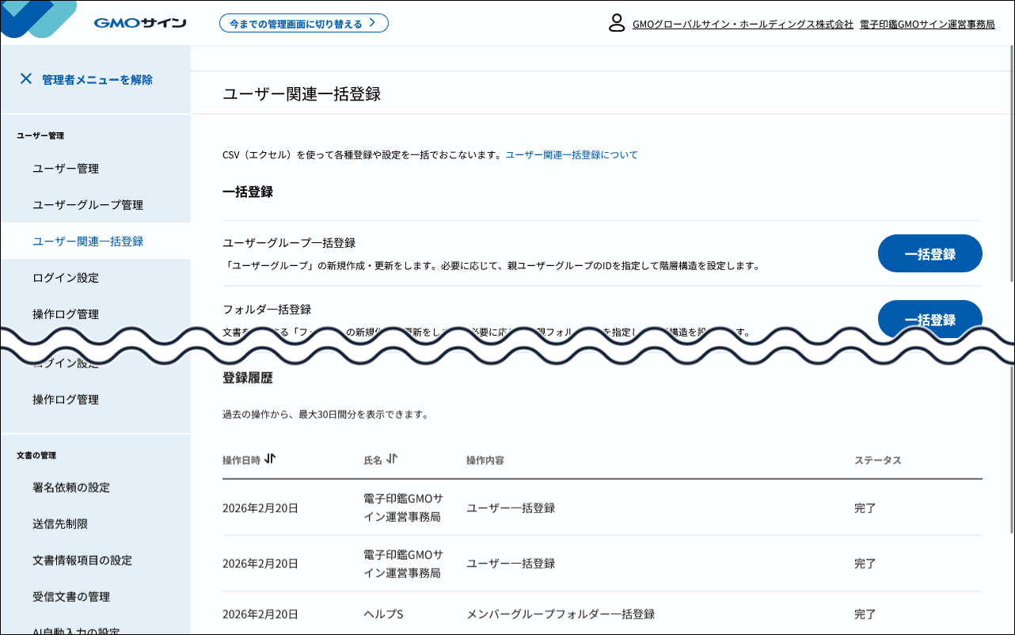Viewport: 1015px width, 635px height.
Task: Click 一括登録 for ユーザーグループ一括登録
Action: pyautogui.click(x=929, y=253)
